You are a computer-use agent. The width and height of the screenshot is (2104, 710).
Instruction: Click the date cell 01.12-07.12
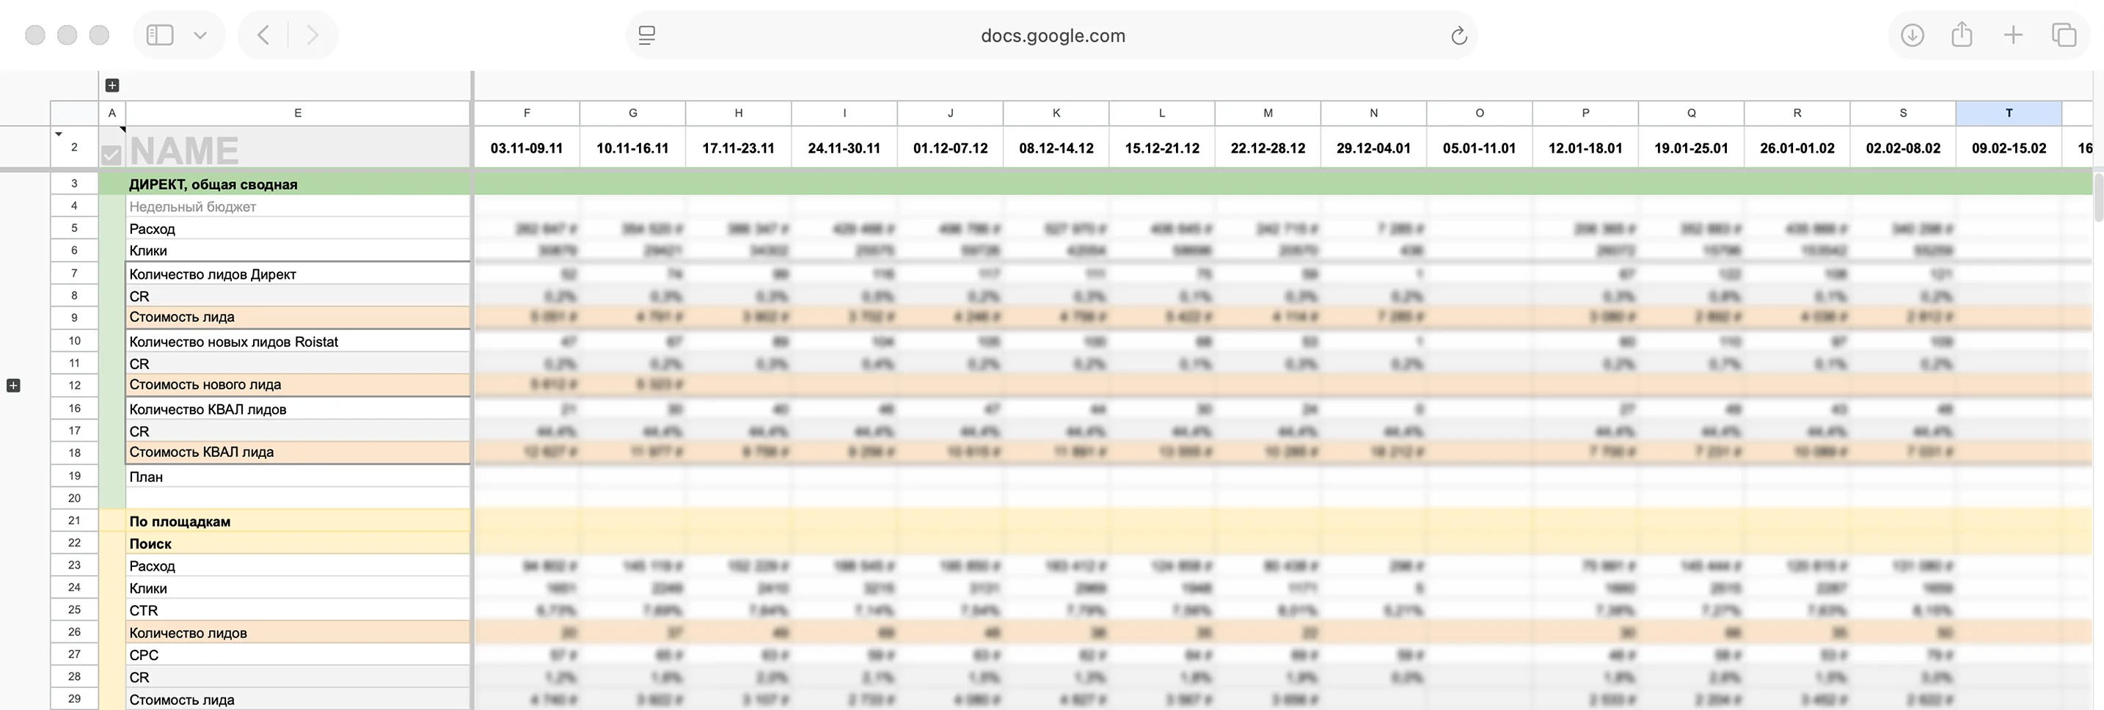pos(950,148)
